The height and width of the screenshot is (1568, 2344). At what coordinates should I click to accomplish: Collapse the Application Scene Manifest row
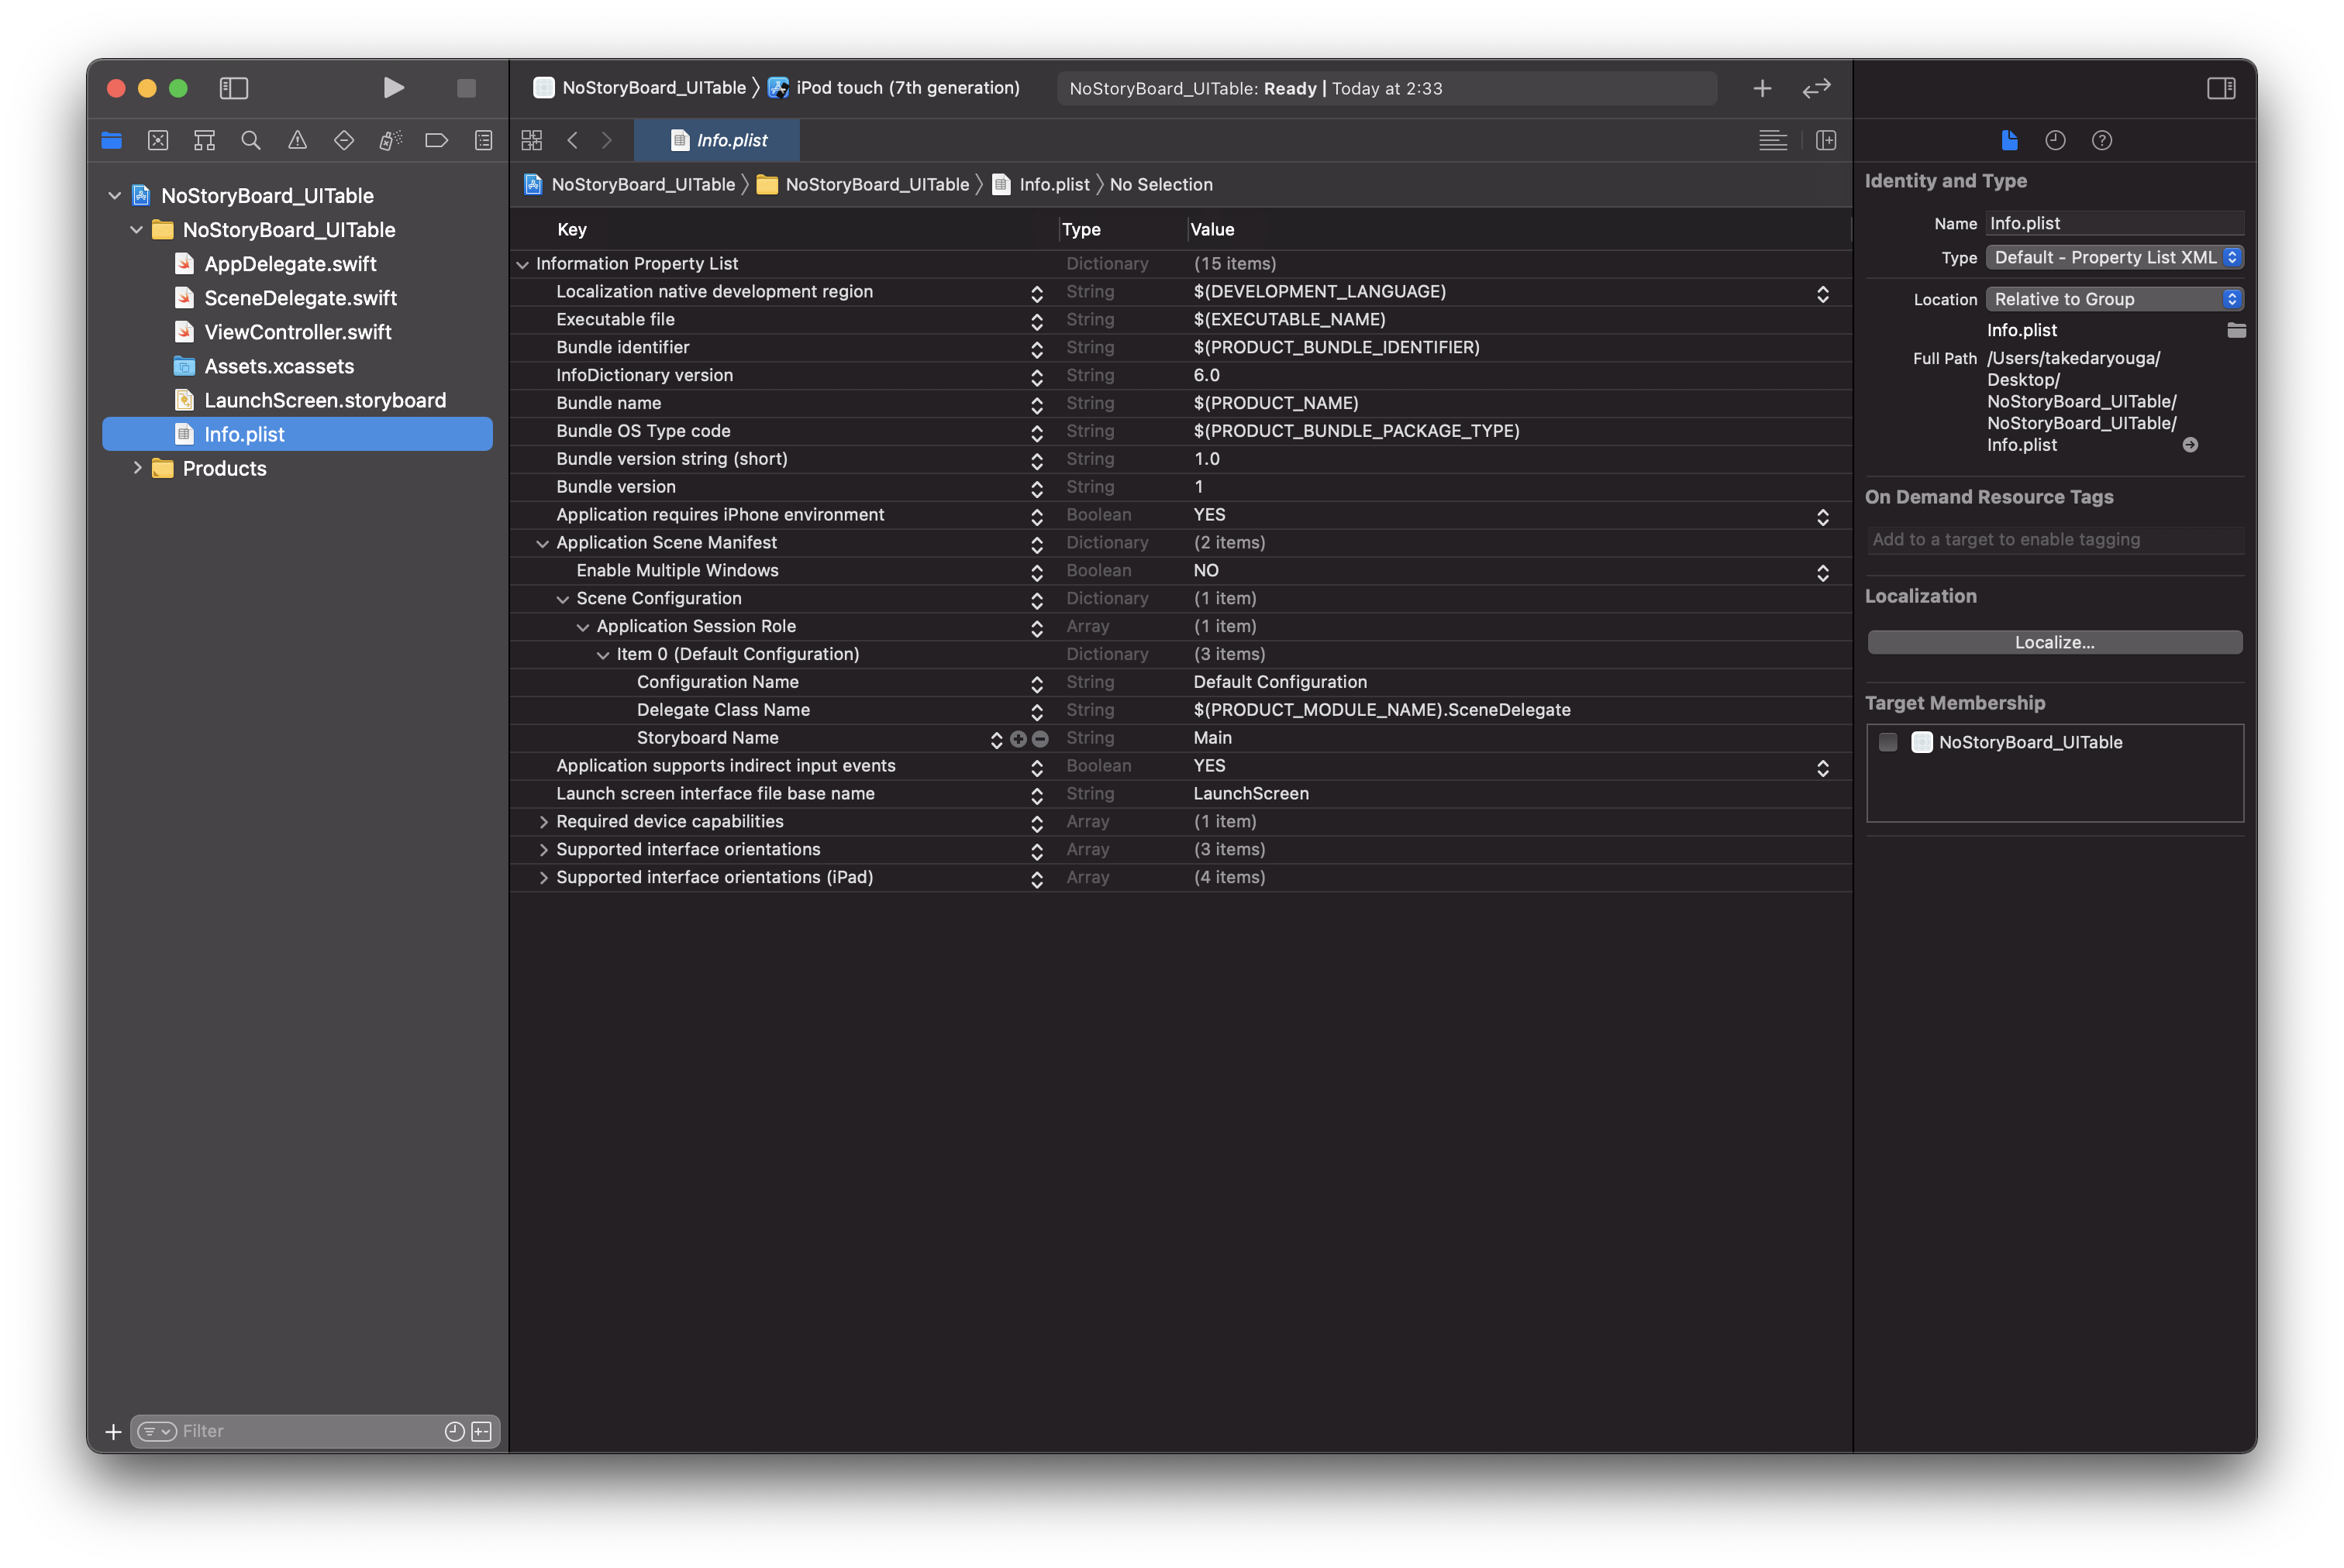[543, 543]
